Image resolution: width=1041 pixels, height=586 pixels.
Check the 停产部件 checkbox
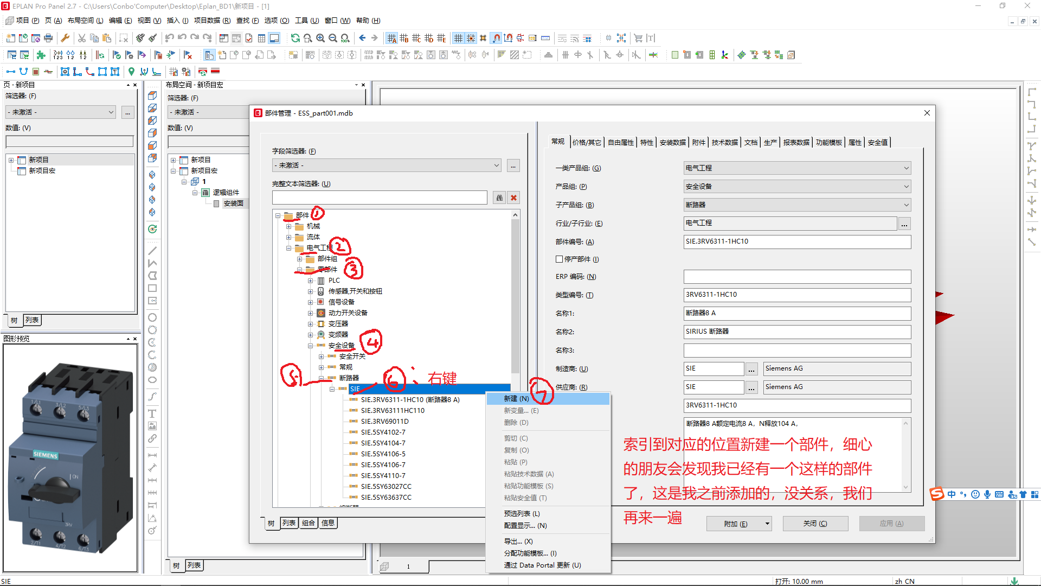(559, 259)
